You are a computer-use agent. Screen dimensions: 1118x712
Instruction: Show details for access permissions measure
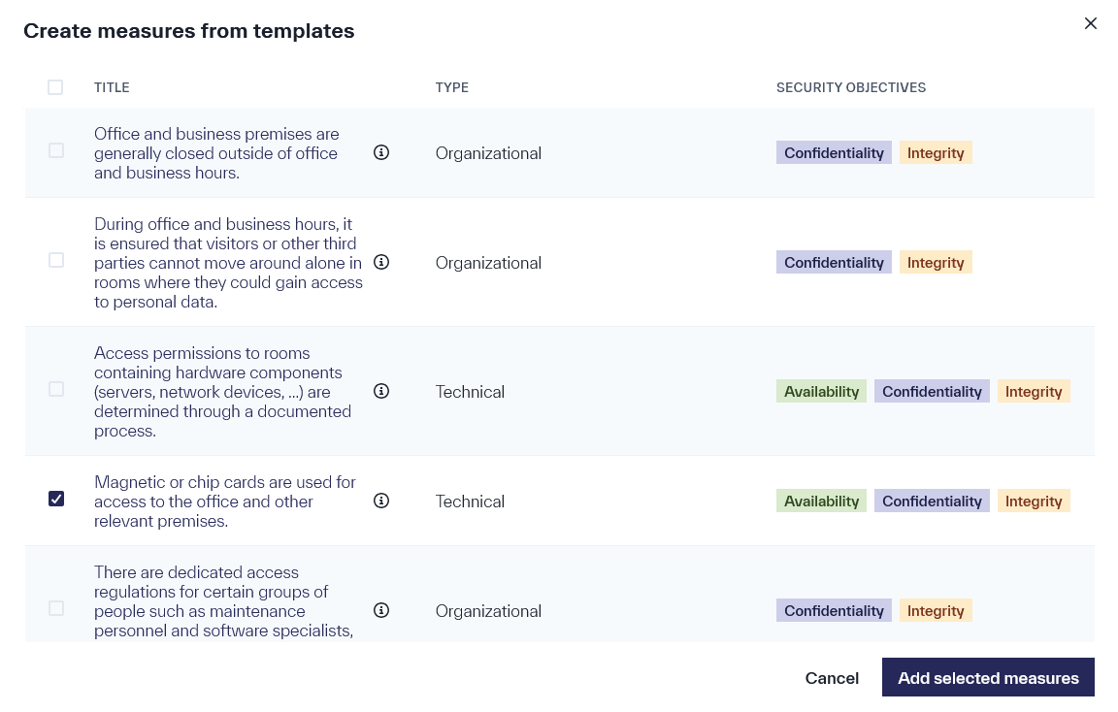[381, 391]
